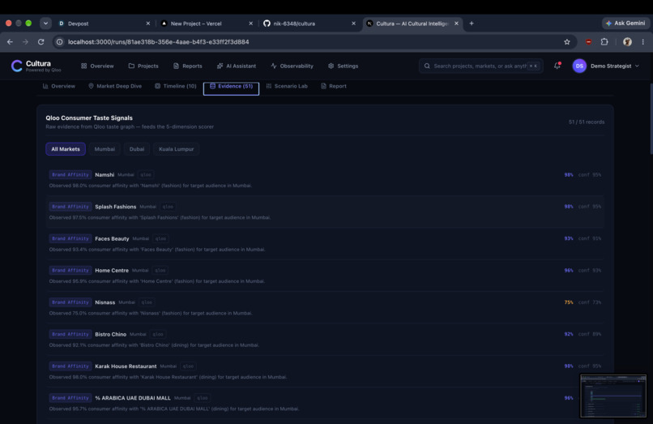This screenshot has width=653, height=424.
Task: Switch to nik-6348/cultura GitHub tab
Action: coord(309,24)
